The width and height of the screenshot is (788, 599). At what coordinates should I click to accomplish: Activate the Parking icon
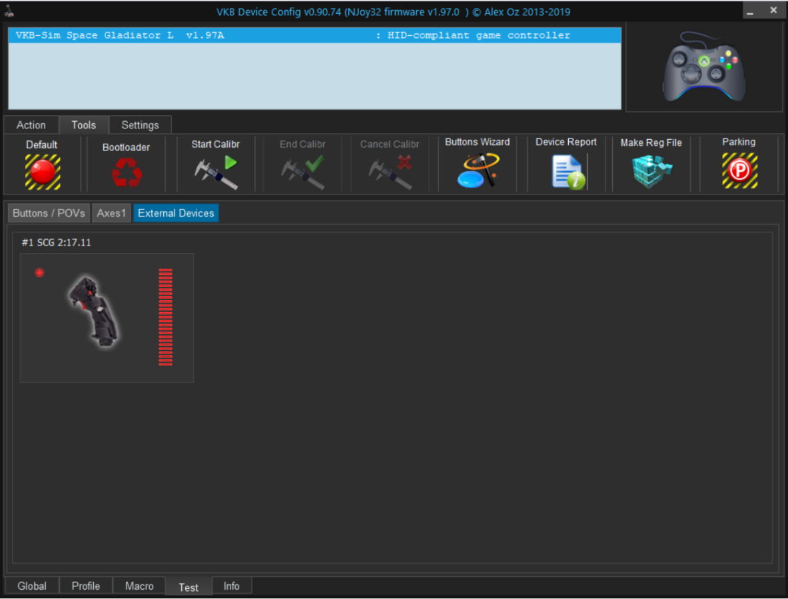(739, 172)
